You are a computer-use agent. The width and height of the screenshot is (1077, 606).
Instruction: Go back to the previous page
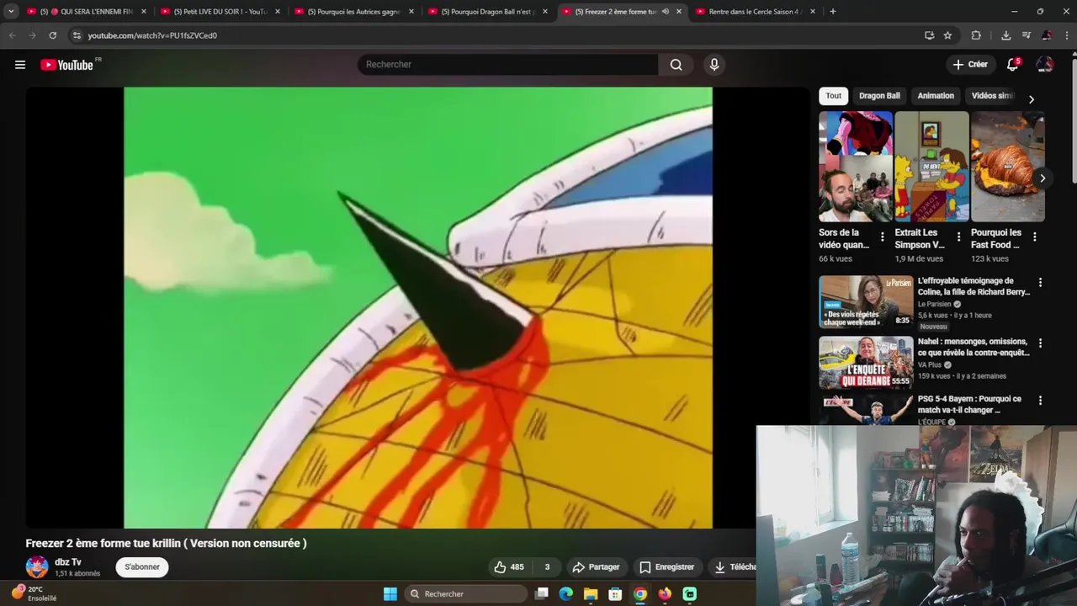(x=12, y=35)
